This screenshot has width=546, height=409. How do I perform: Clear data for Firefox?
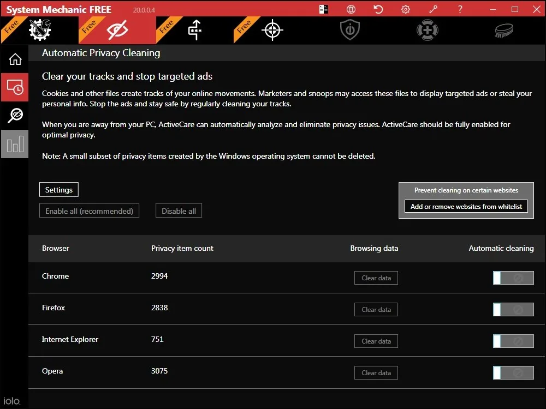(376, 310)
